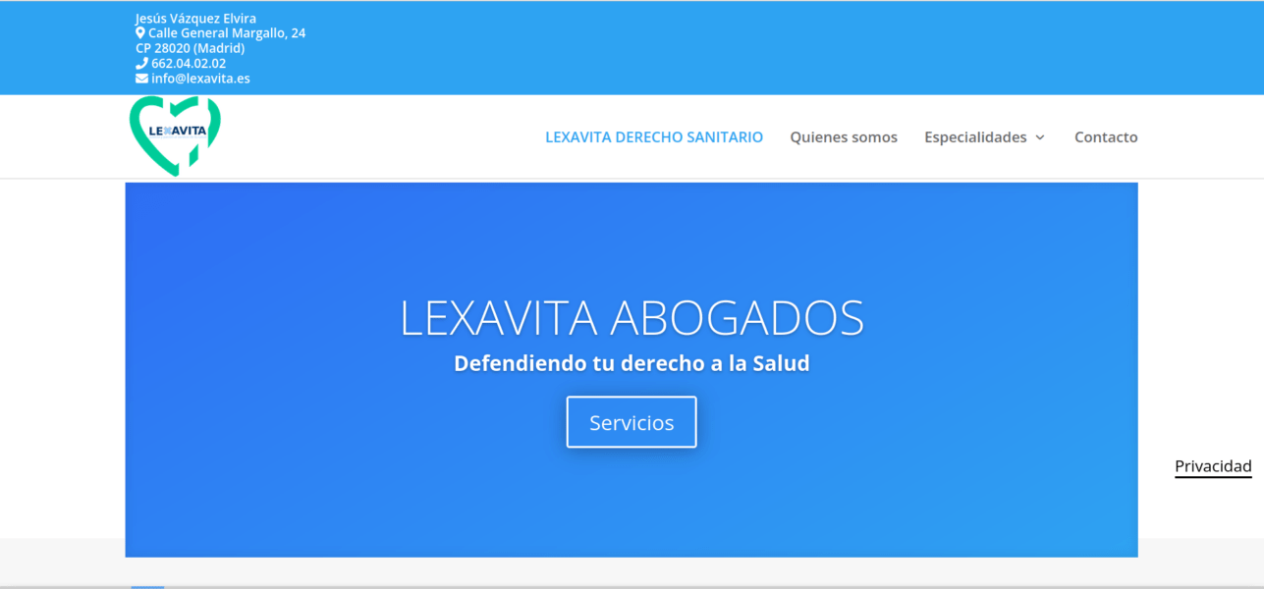Click the info@lexavita.es email address
This screenshot has width=1264, height=589.
(200, 79)
